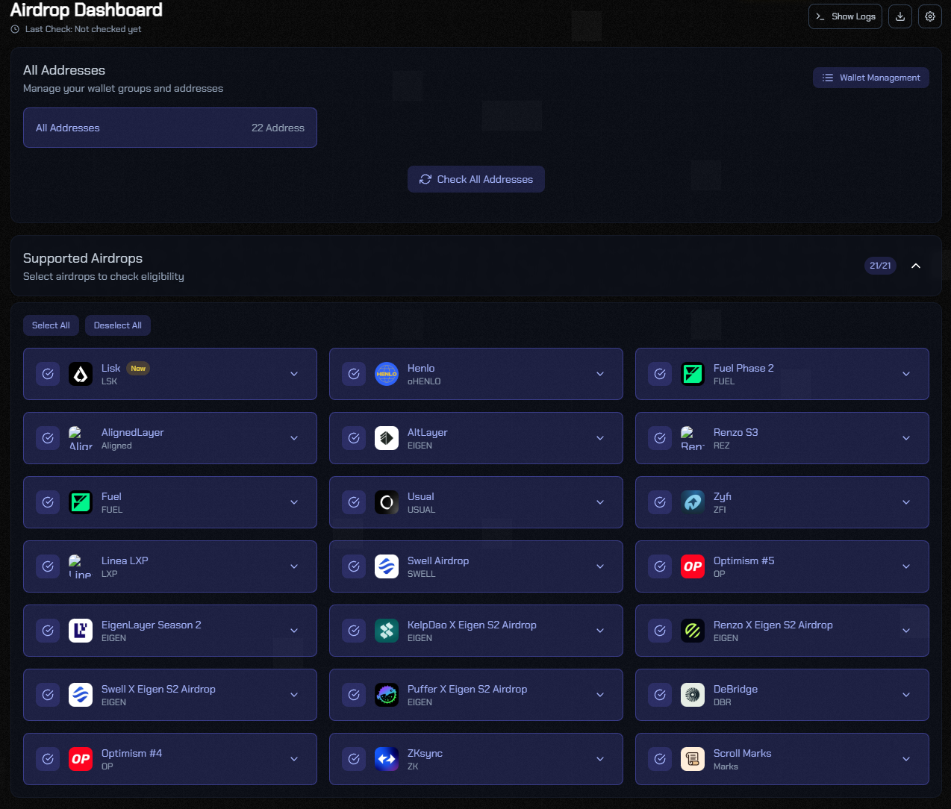Click Check All Addresses button

[x=476, y=179]
